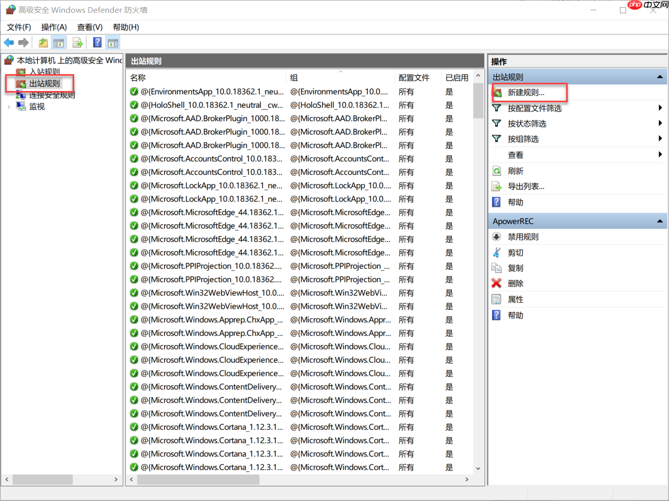Expand the 监视 tree node
This screenshot has width=669, height=501.
coord(9,107)
